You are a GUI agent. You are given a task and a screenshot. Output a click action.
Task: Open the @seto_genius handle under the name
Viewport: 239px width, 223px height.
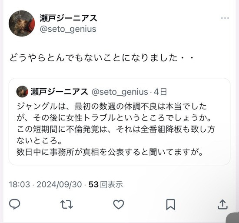point(68,29)
